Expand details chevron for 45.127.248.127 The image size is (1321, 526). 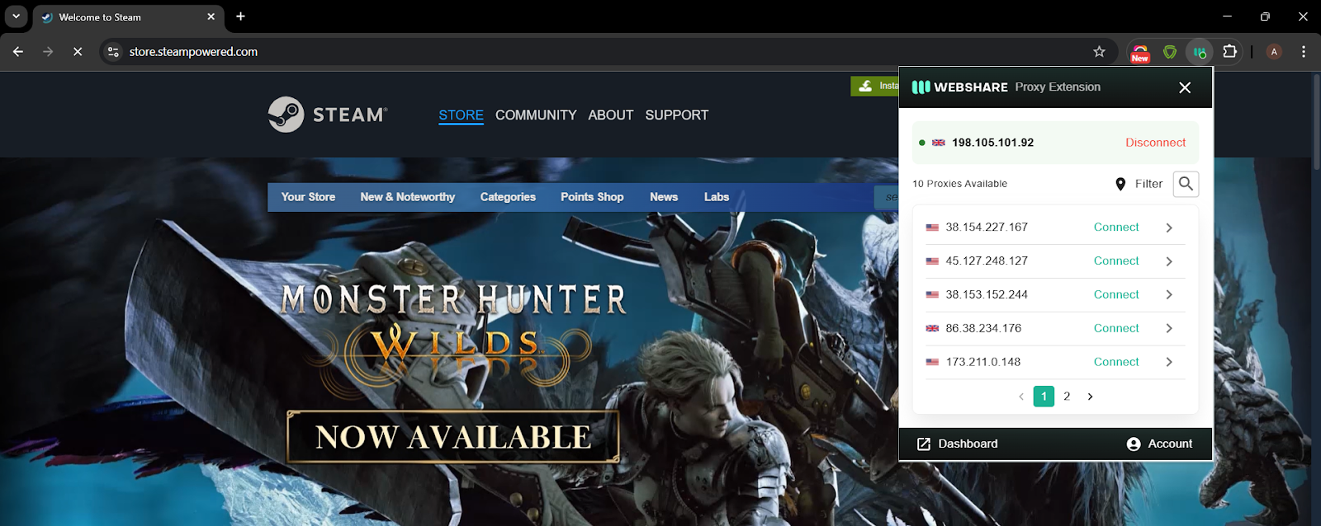pyautogui.click(x=1169, y=261)
